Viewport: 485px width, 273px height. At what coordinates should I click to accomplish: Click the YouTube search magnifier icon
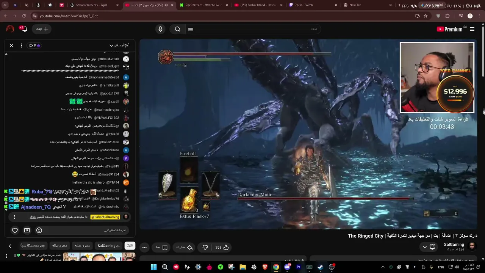tap(177, 29)
